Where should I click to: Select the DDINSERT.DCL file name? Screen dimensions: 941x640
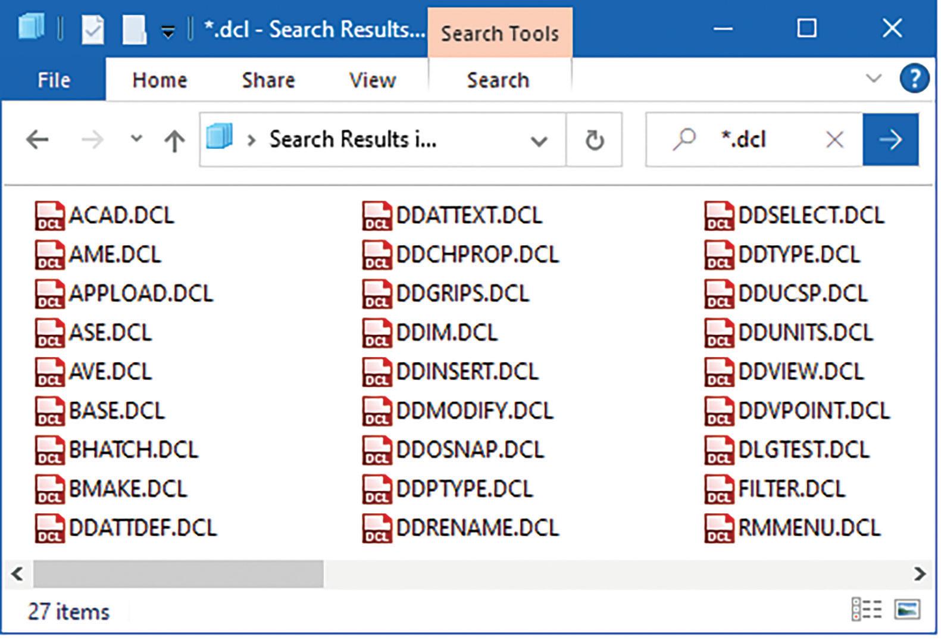(x=467, y=371)
